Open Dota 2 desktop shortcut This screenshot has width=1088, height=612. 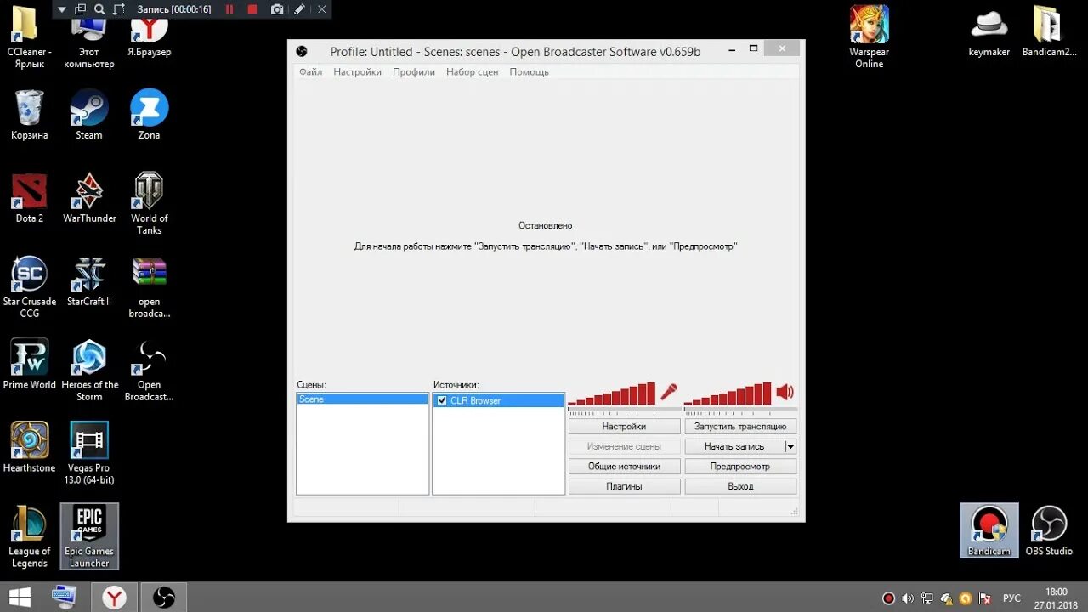coord(30,198)
